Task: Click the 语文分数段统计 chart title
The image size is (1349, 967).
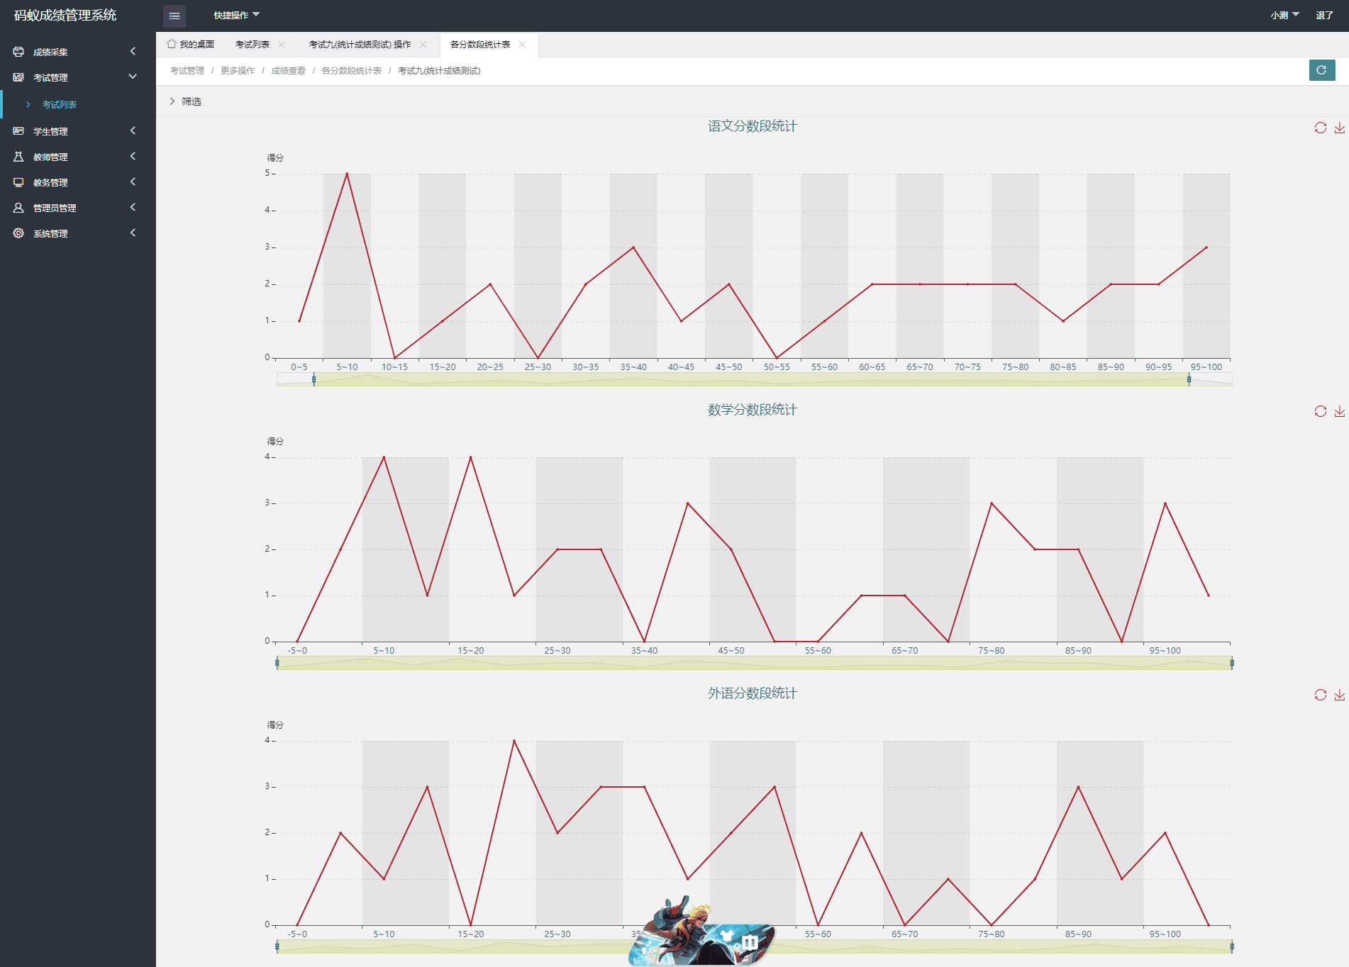Action: [752, 126]
